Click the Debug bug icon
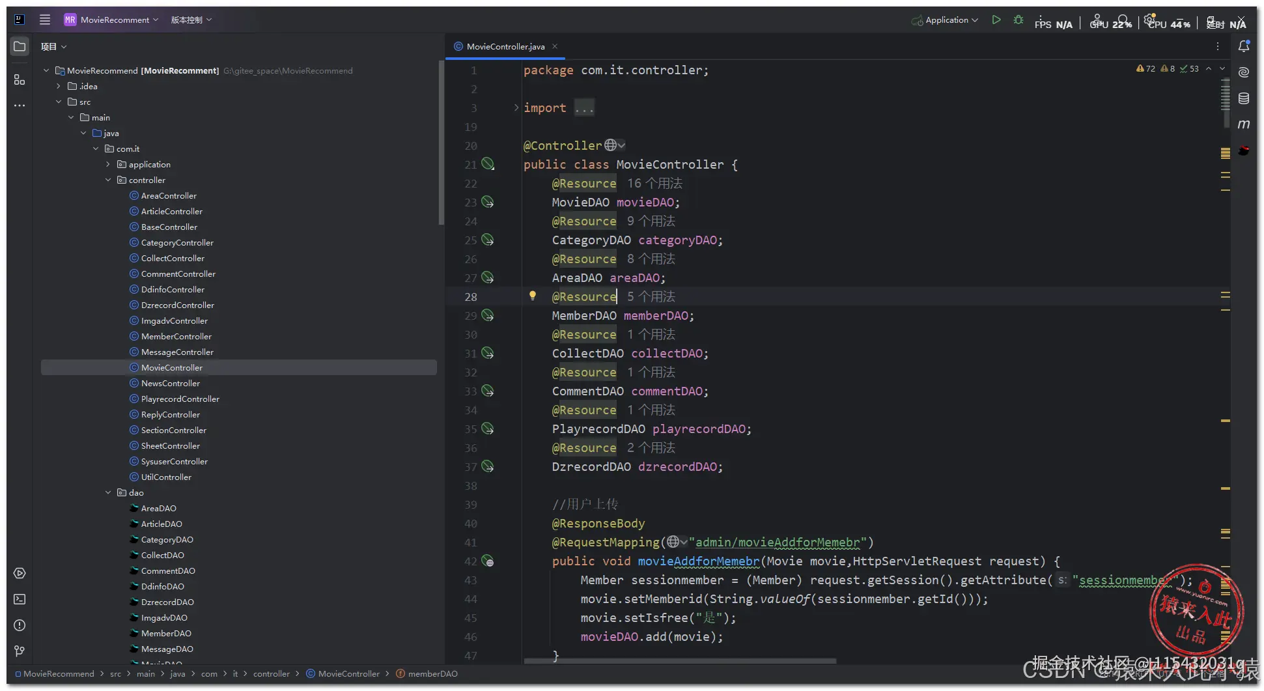Screen dimensions: 1264x691 1018,20
